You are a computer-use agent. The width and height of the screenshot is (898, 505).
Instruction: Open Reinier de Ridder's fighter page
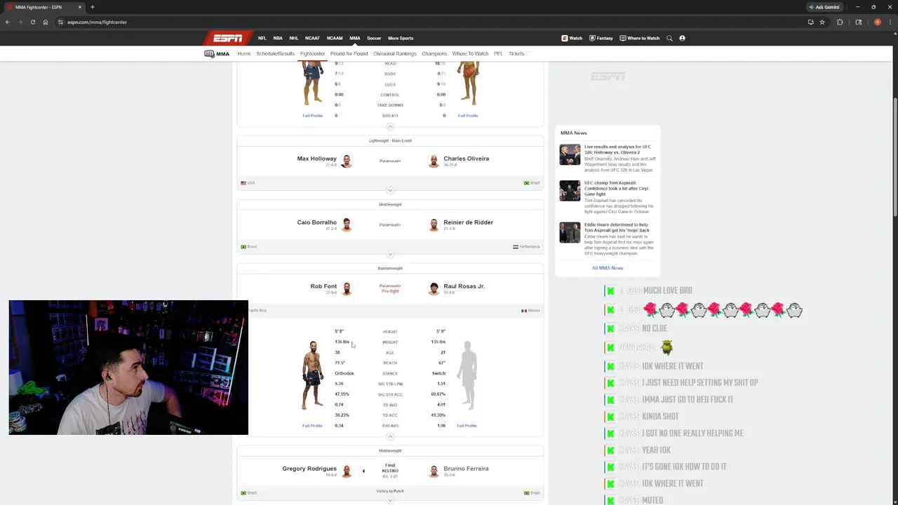pos(468,222)
